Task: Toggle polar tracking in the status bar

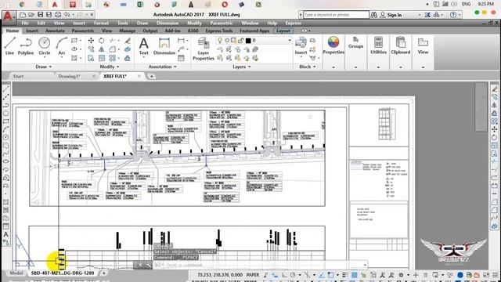Action: [293, 275]
